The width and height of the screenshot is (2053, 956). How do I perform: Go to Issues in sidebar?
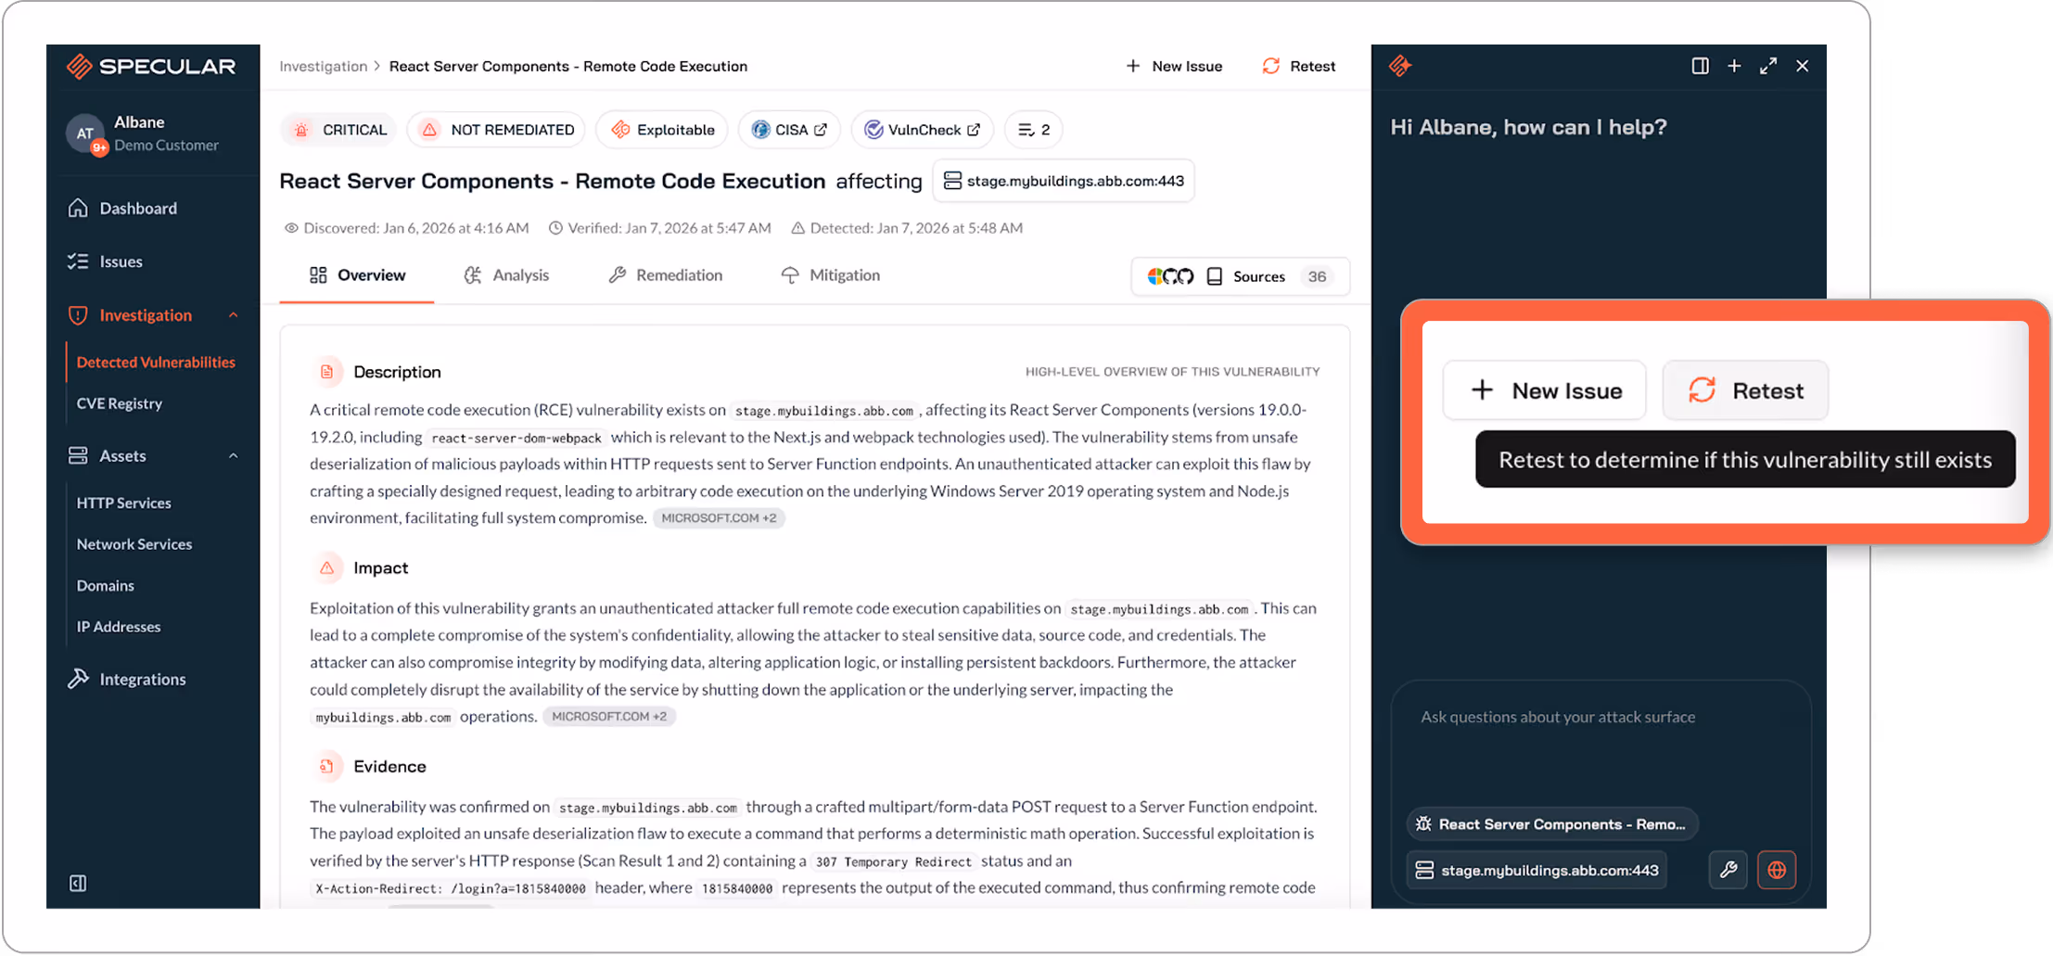(121, 261)
